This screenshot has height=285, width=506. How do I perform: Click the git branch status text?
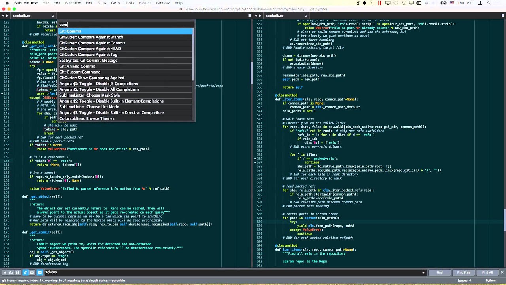pos(63,281)
